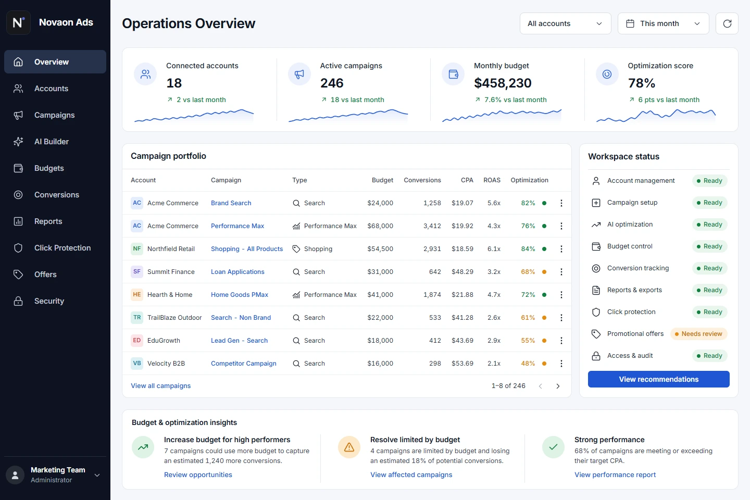Click the Review opportunities link
The height and width of the screenshot is (500, 750).
(198, 475)
